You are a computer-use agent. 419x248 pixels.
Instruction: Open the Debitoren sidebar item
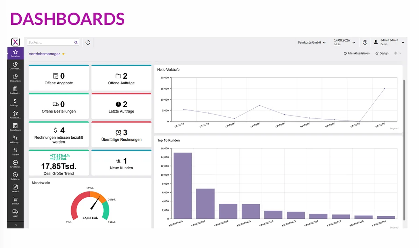point(15,176)
